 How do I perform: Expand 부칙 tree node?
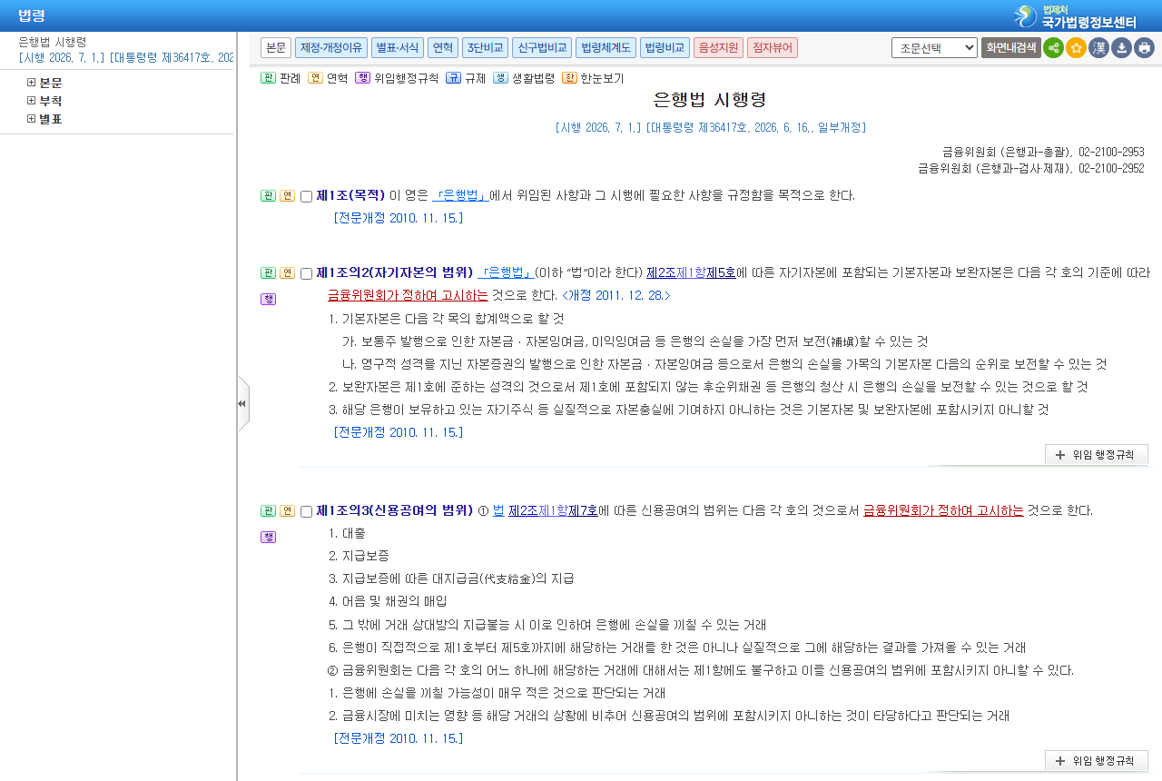[x=32, y=101]
